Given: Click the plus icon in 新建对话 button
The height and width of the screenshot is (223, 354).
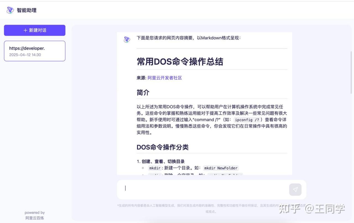Looking at the screenshot, I should pyautogui.click(x=25, y=30).
